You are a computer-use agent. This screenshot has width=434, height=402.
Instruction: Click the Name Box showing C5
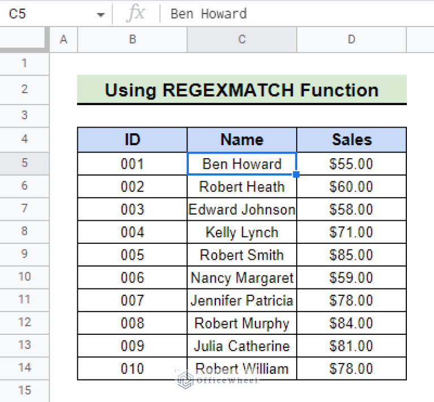tap(45, 14)
